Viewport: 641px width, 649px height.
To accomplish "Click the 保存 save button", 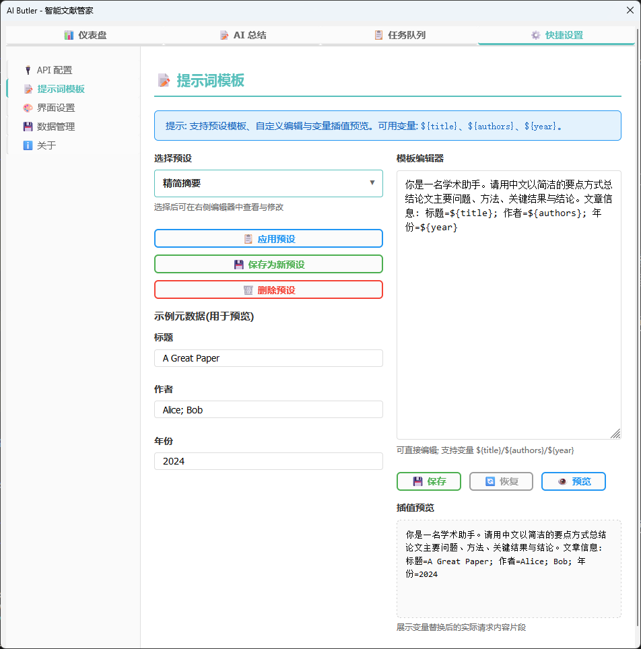I will coord(429,481).
